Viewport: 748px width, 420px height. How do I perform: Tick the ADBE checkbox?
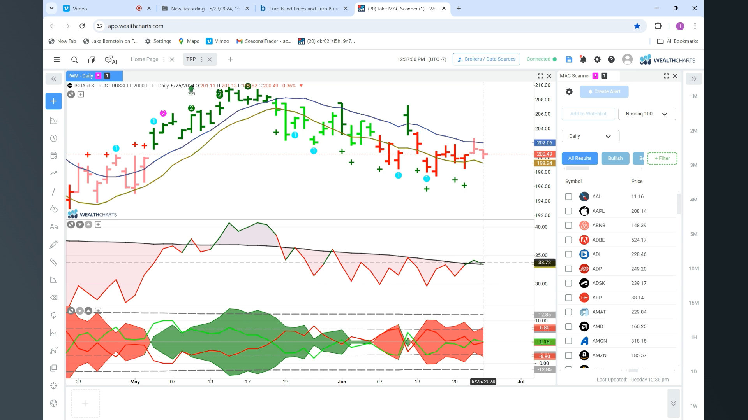point(568,240)
